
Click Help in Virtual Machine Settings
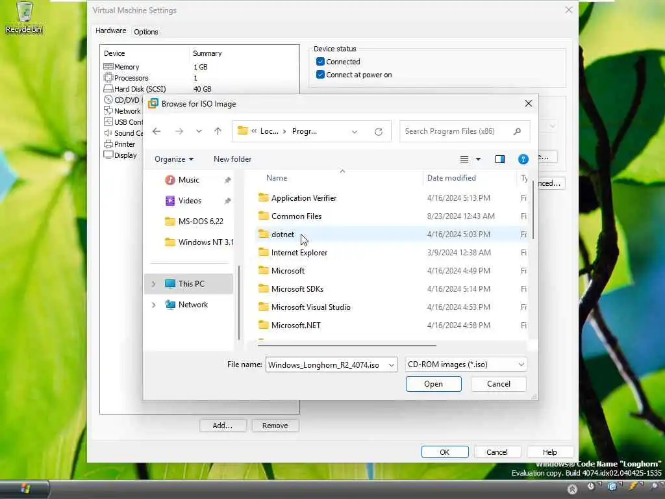point(549,452)
